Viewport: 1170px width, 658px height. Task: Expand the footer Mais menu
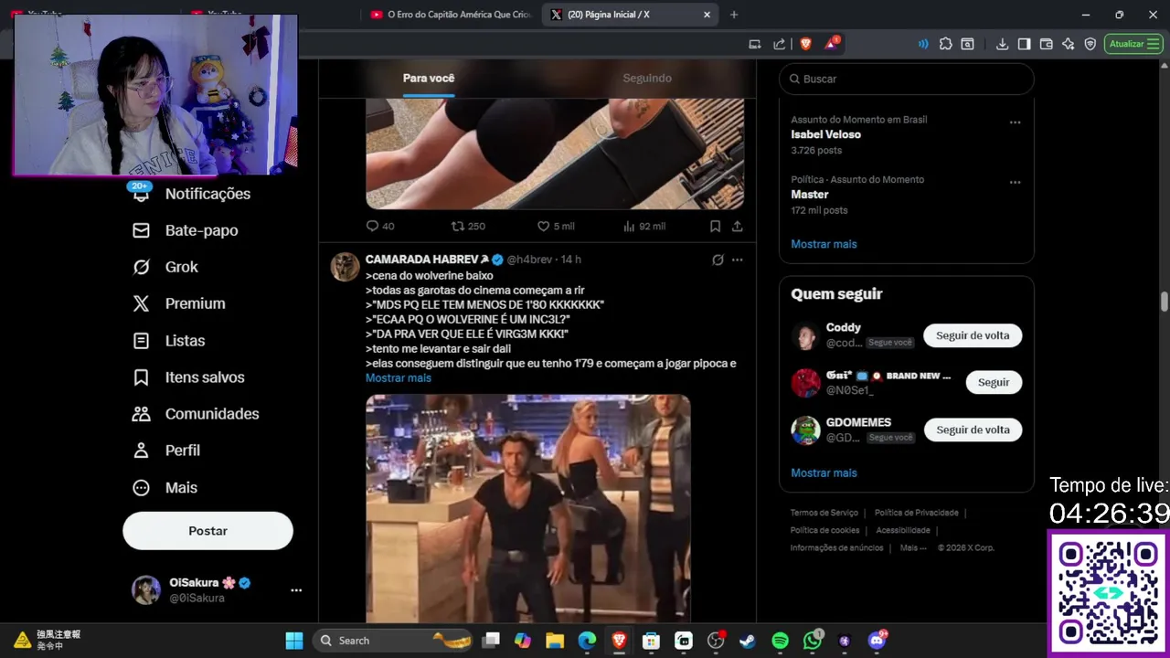coord(912,547)
